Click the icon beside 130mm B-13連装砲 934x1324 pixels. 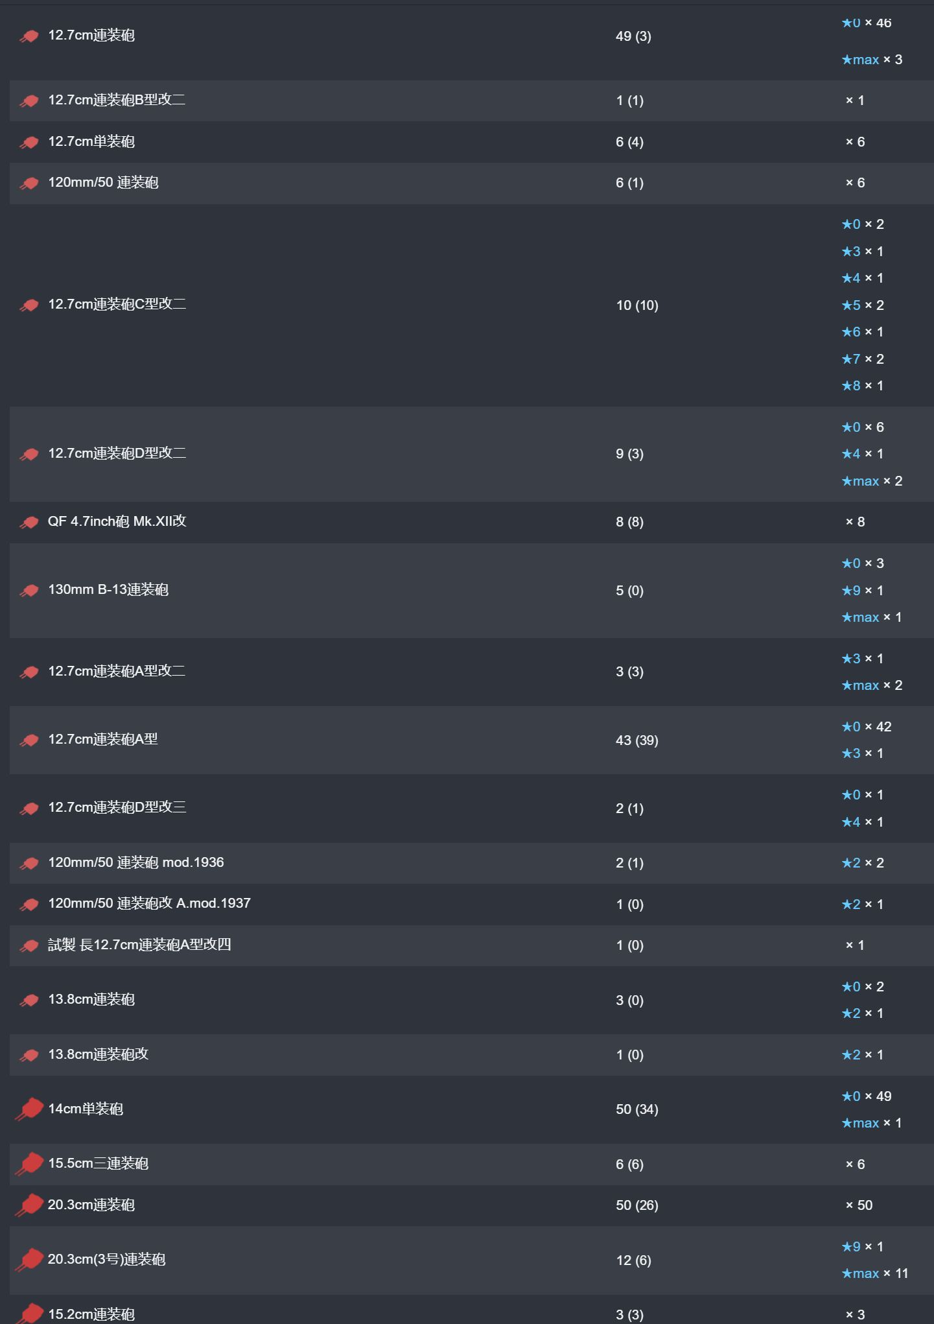click(x=29, y=591)
